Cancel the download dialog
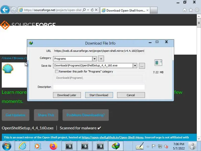 click(131, 95)
